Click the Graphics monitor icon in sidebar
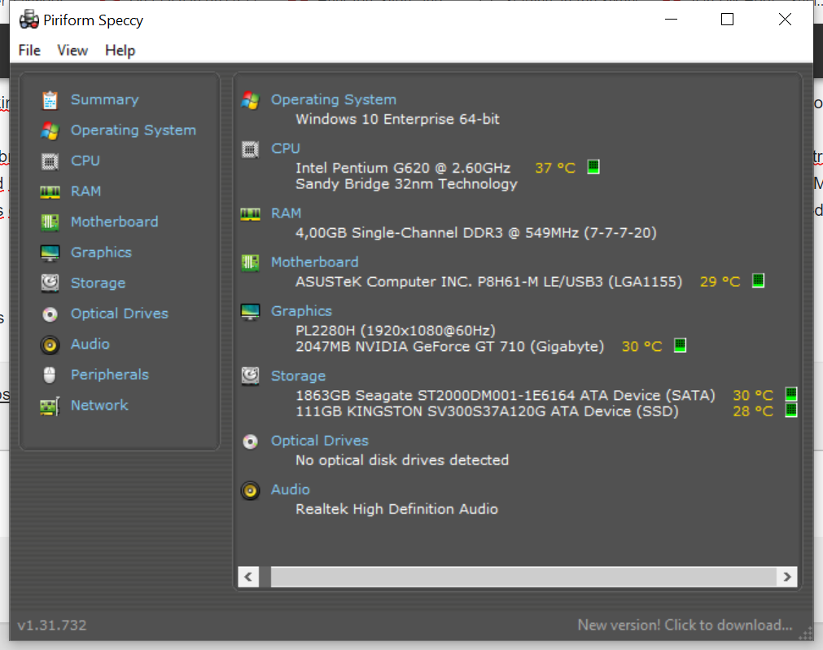This screenshot has width=823, height=650. pyautogui.click(x=50, y=253)
